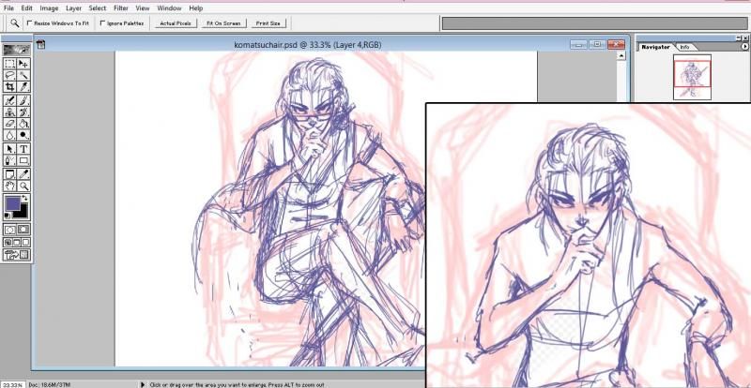This screenshot has width=751, height=388.
Task: Toggle the Ignore Palettes checkbox
Action: [x=102, y=22]
